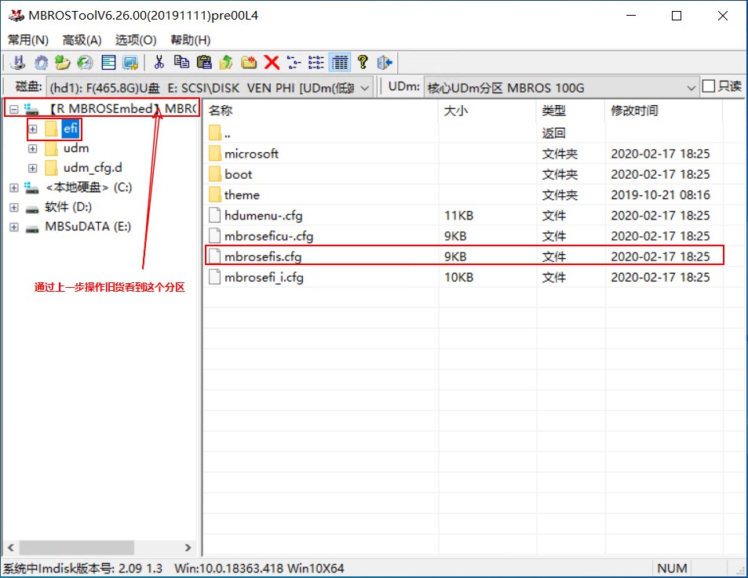The height and width of the screenshot is (578, 748).
Task: Click the yellow question mark Help icon
Action: pyautogui.click(x=363, y=63)
